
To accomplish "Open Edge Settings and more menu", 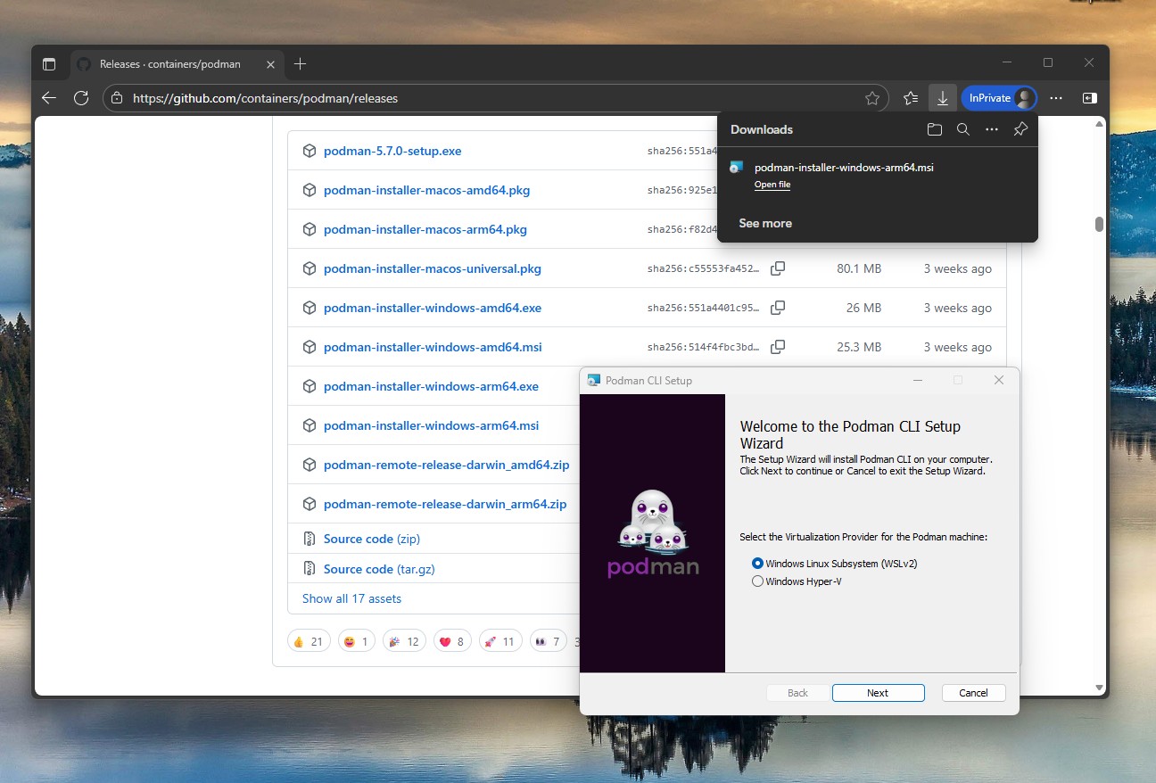I will [x=1056, y=98].
